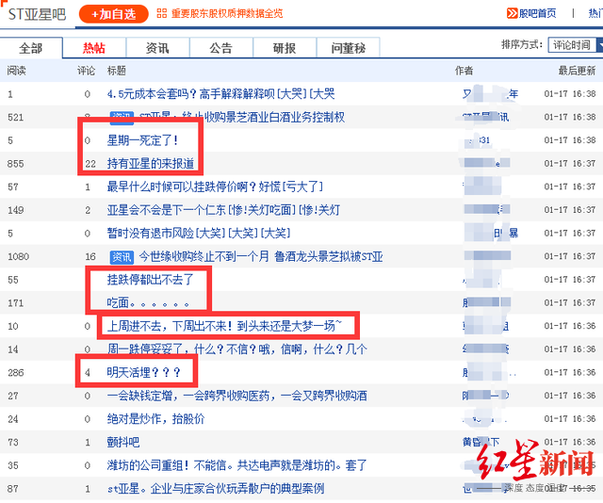
Task: Click read count 1080
Action: [19, 256]
